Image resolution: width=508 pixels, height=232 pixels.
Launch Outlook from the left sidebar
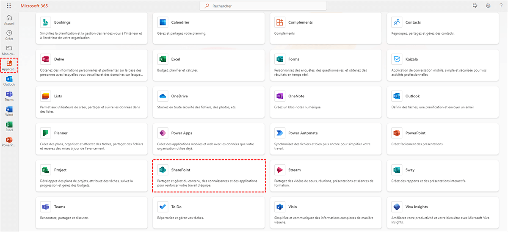[x=9, y=81]
